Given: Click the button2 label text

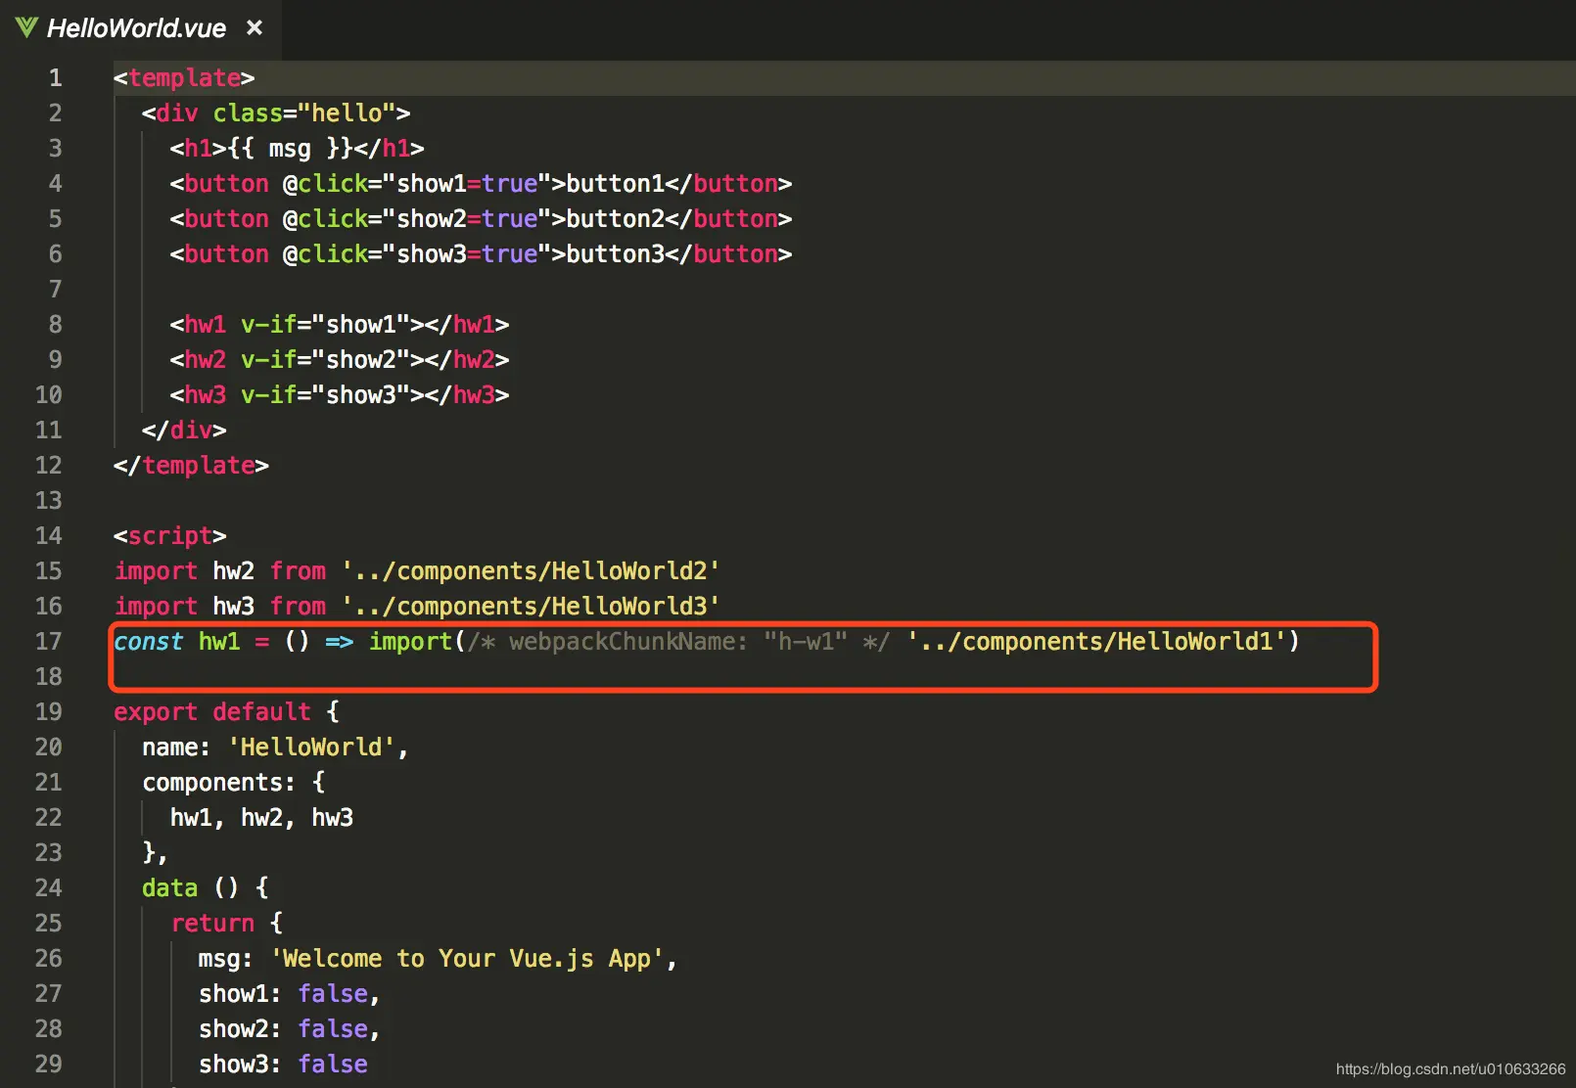Looking at the screenshot, I should point(615,219).
